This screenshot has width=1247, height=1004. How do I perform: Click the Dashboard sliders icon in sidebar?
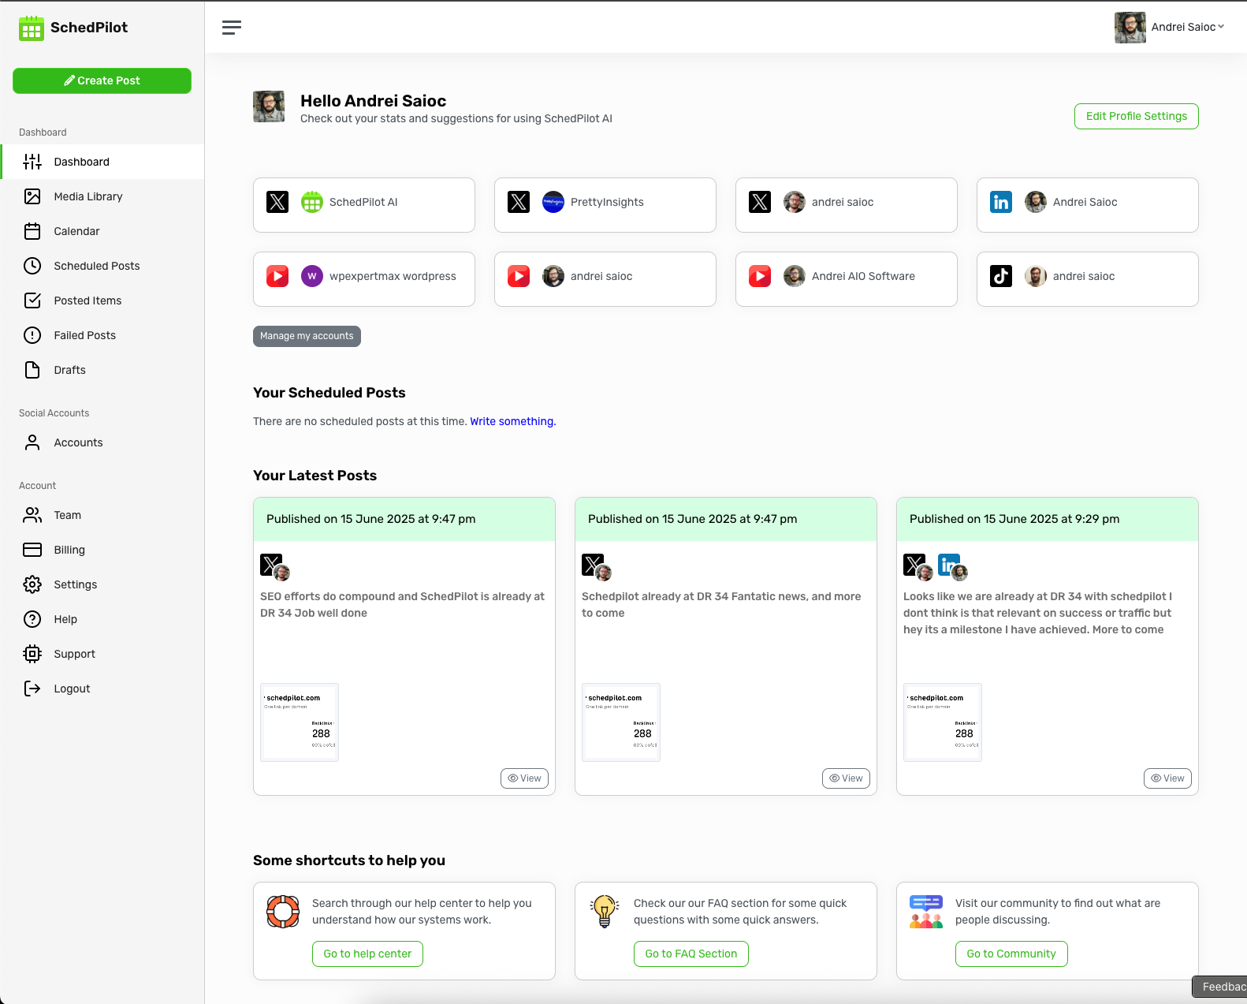tap(32, 162)
